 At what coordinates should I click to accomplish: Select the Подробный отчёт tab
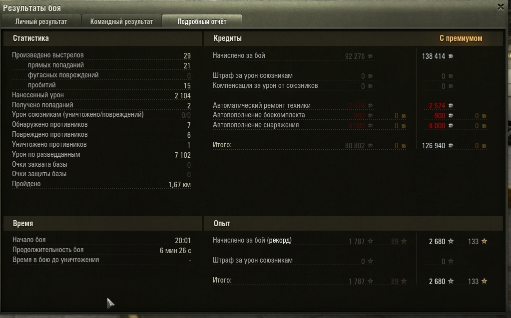tap(202, 21)
